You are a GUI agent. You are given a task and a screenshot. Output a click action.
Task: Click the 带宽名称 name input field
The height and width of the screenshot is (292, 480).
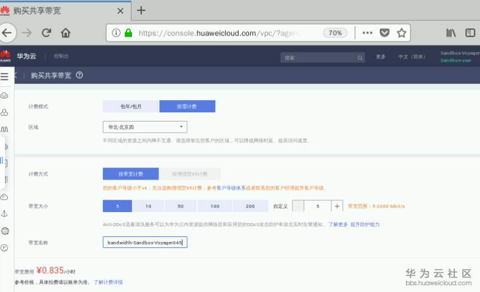pos(145,242)
